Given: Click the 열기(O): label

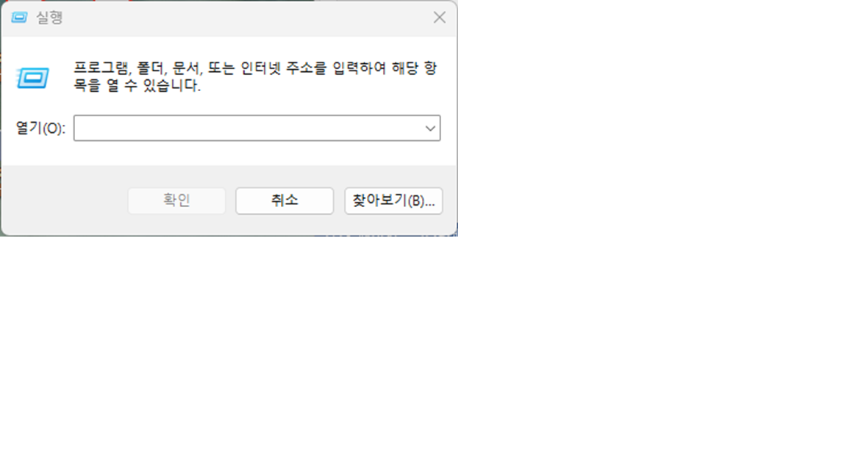Looking at the screenshot, I should tap(40, 129).
